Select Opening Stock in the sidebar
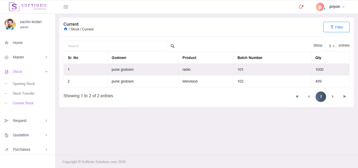358x168 pixels. [24, 84]
